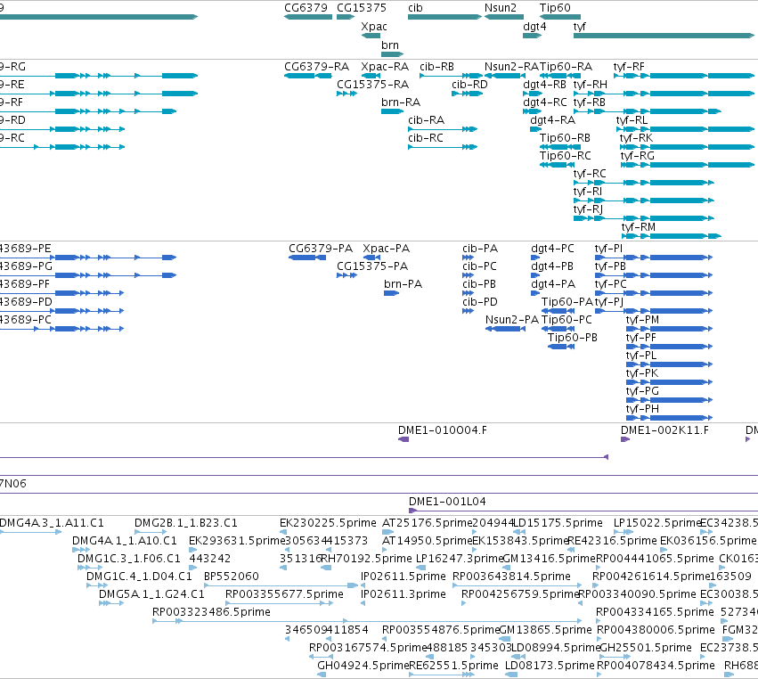
Task: Select the tyf-RK transcript label
Action: pyautogui.click(x=636, y=138)
